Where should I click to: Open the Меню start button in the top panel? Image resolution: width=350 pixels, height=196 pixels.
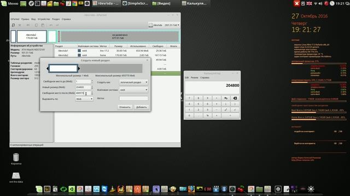point(10,3)
